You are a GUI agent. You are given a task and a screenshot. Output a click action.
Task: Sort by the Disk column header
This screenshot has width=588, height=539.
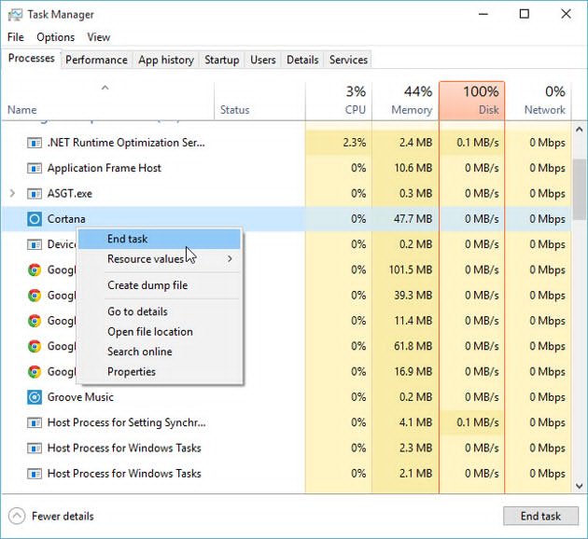pyautogui.click(x=471, y=101)
